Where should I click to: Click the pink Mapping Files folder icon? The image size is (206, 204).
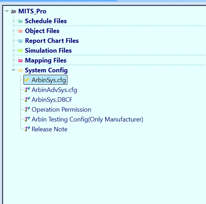pyautogui.click(x=20, y=60)
